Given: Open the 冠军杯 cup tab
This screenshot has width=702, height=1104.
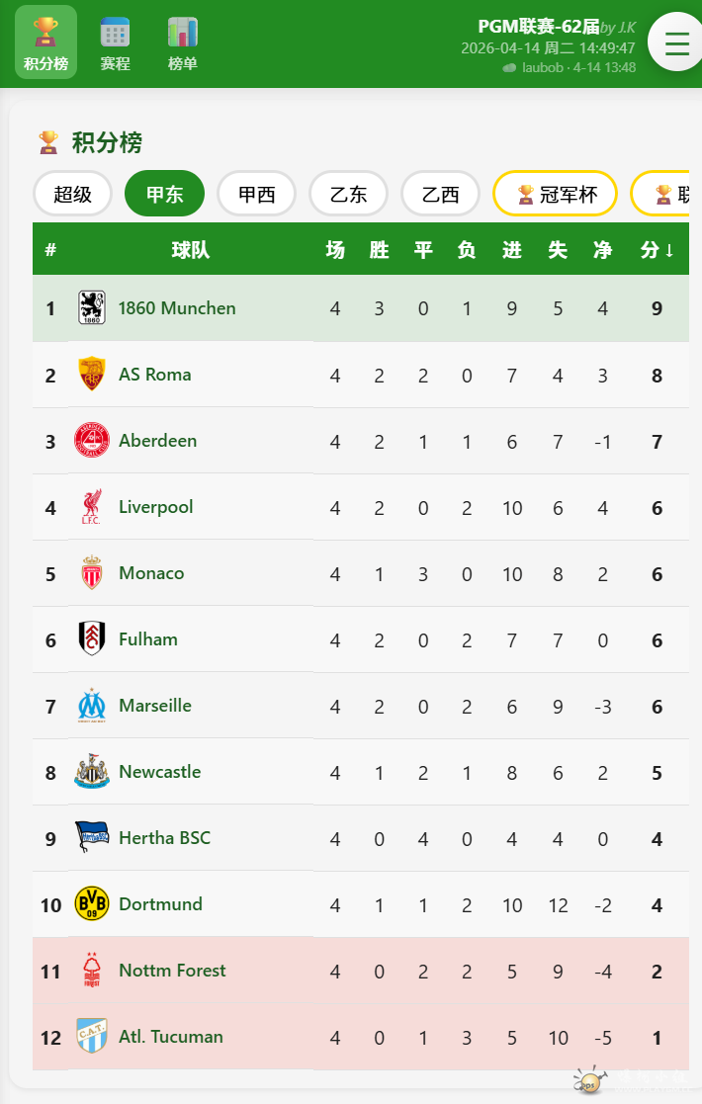Looking at the screenshot, I should click(x=556, y=194).
